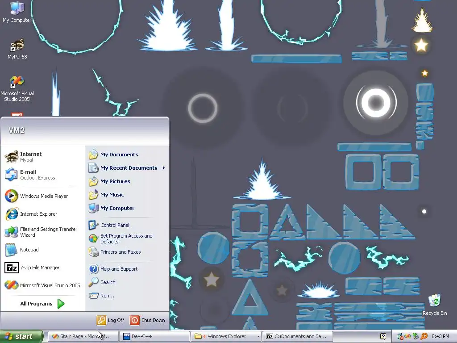Open Outlook Express E-mail entry
The width and height of the screenshot is (457, 343).
(43, 175)
